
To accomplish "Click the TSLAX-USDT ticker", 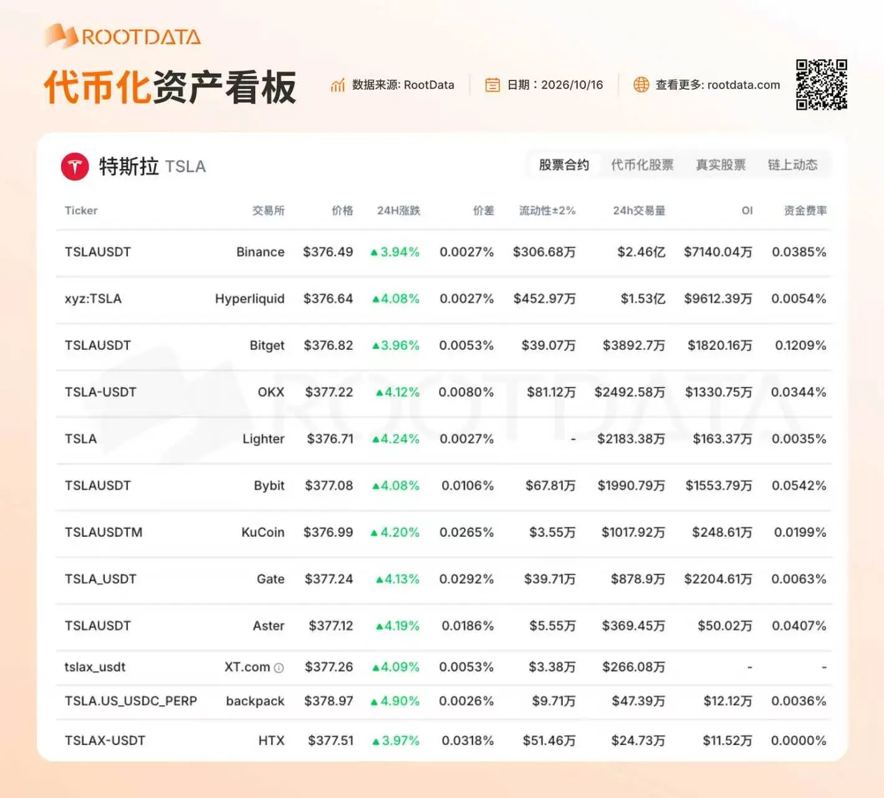I will [x=105, y=741].
